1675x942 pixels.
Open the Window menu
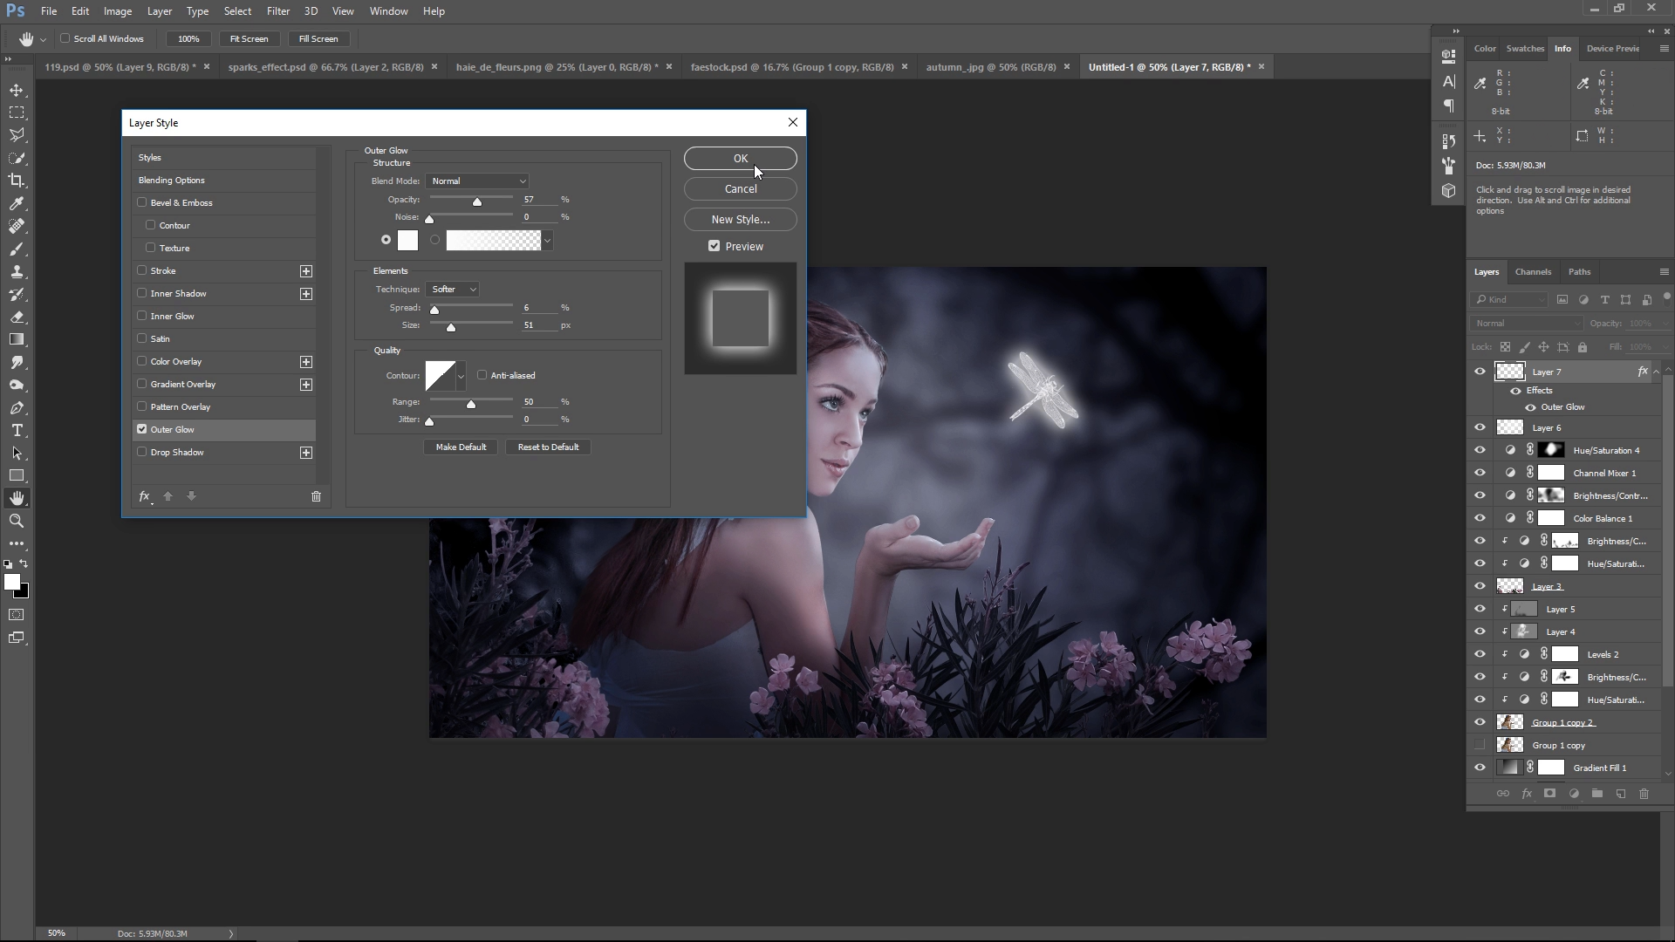tap(388, 11)
